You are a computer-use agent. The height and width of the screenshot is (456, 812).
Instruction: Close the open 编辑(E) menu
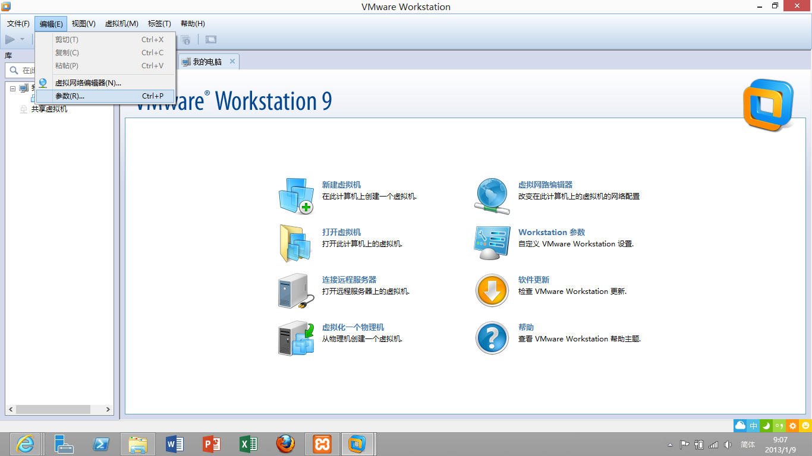[51, 24]
